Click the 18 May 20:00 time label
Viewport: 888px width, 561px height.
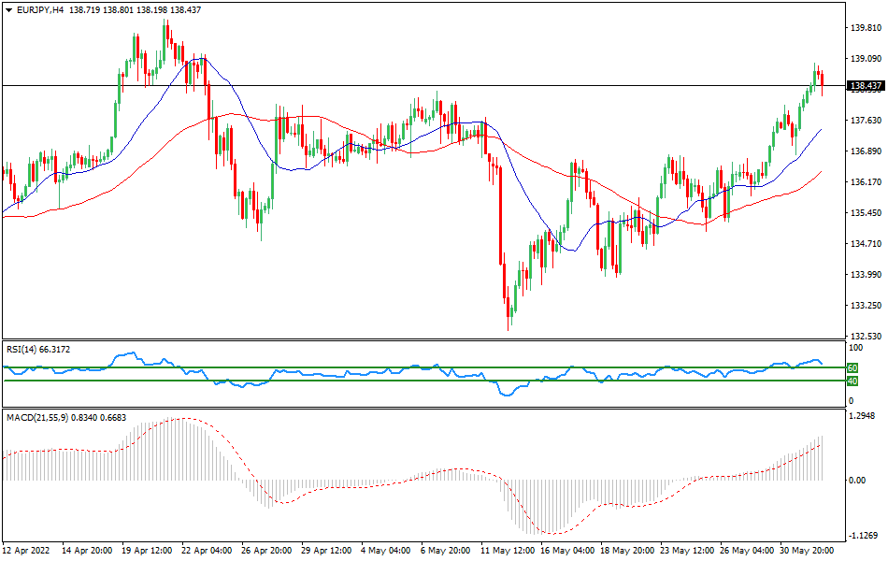tap(629, 551)
